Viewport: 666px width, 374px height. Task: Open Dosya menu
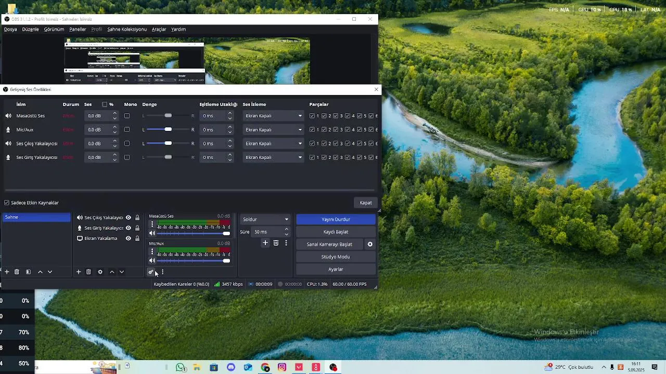tap(10, 29)
